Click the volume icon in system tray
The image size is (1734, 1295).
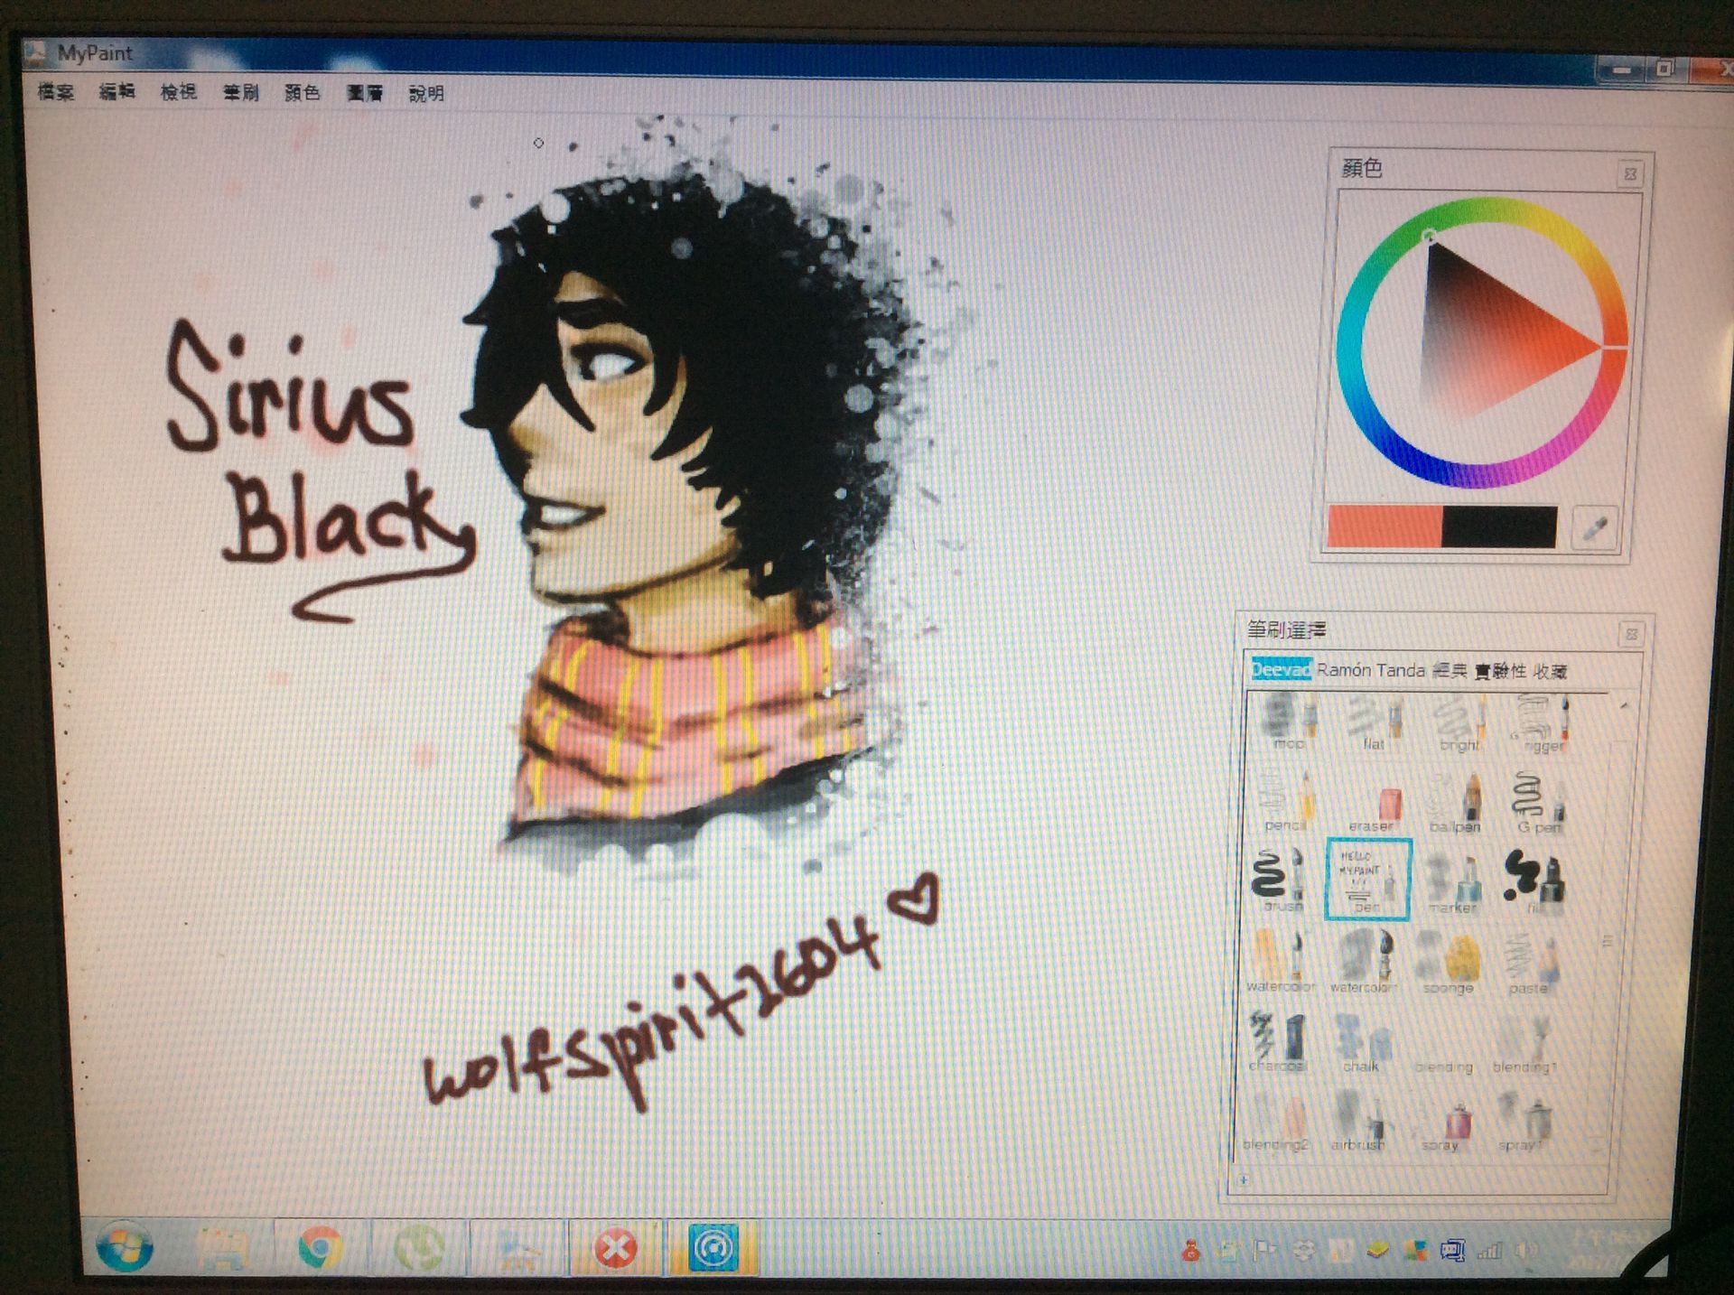(1525, 1250)
